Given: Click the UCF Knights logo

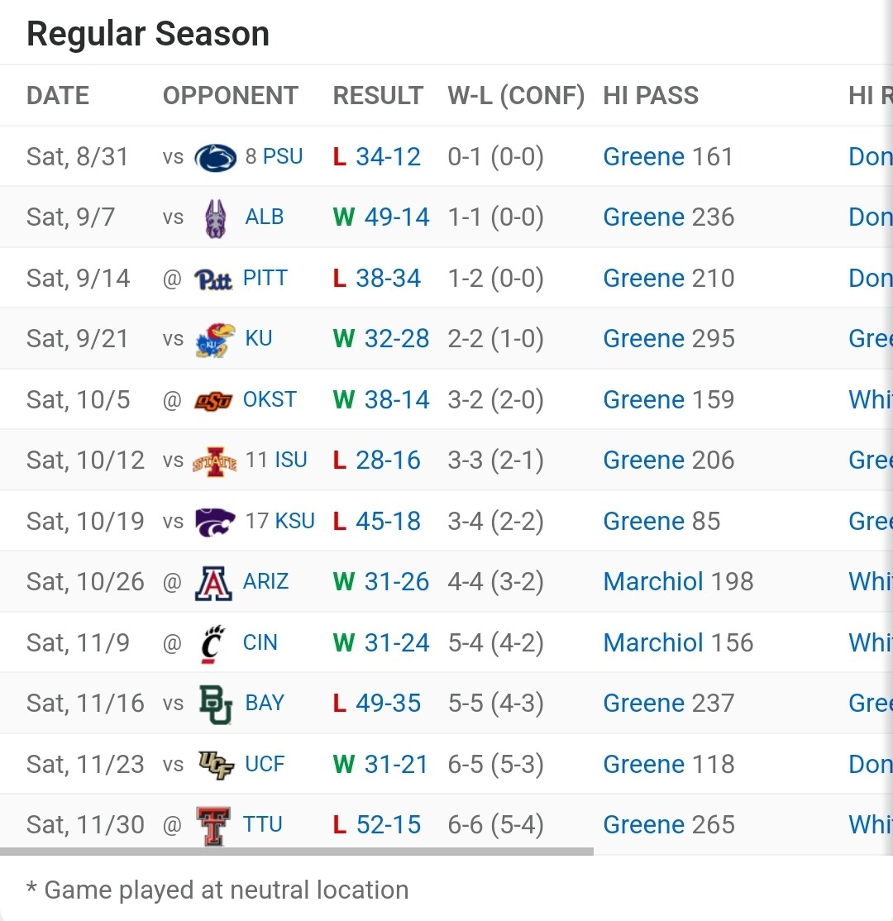Looking at the screenshot, I should point(216,766).
